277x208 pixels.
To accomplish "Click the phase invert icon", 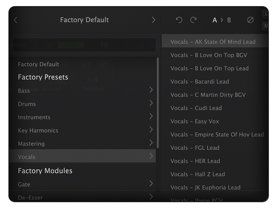I will 250,20.
